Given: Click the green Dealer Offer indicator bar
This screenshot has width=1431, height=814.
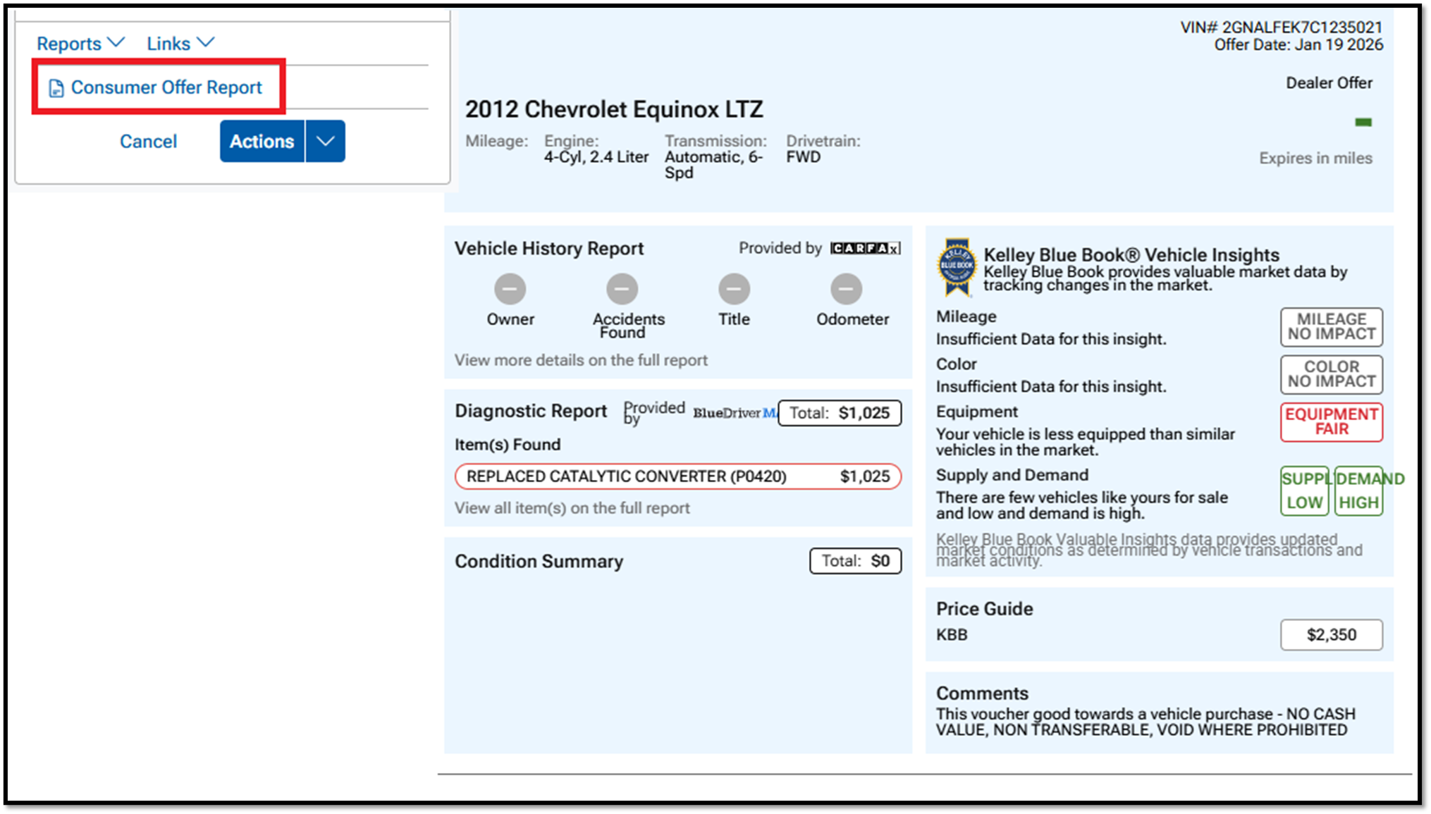Looking at the screenshot, I should coord(1363,123).
